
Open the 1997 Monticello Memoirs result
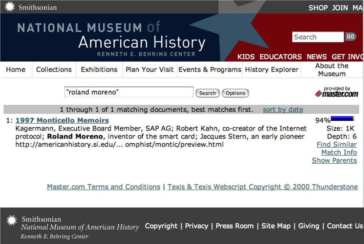pyautogui.click(x=62, y=120)
